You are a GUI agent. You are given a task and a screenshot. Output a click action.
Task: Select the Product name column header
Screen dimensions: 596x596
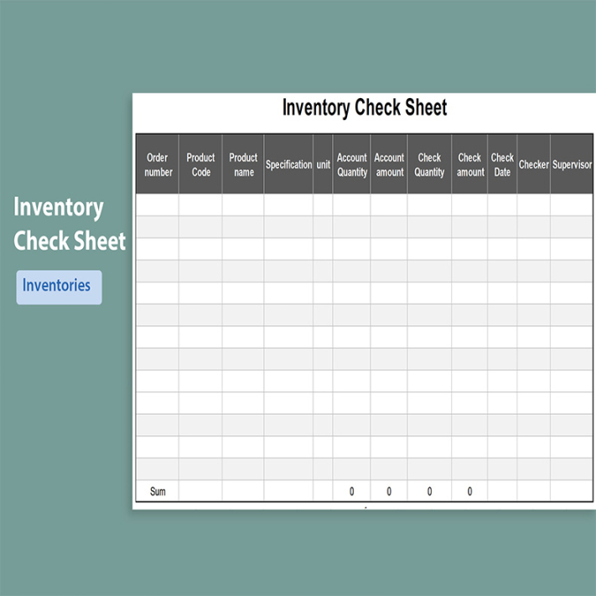click(243, 164)
